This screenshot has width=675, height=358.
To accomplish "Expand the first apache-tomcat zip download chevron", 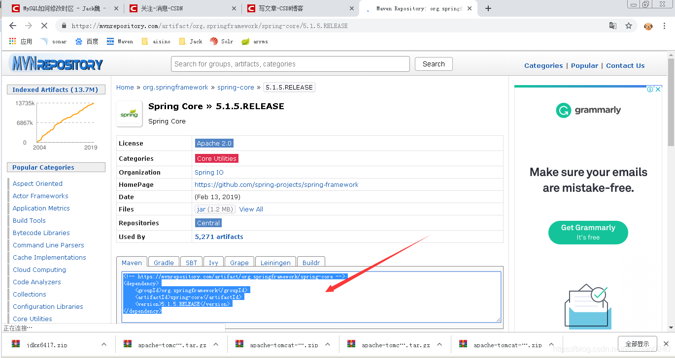I will tap(328, 345).
